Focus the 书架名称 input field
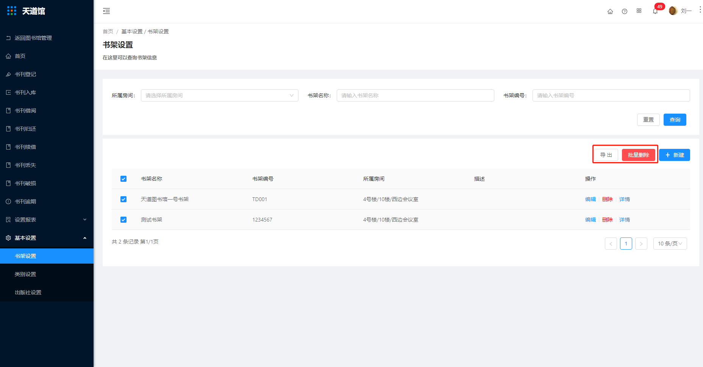This screenshot has height=367, width=703. (416, 95)
